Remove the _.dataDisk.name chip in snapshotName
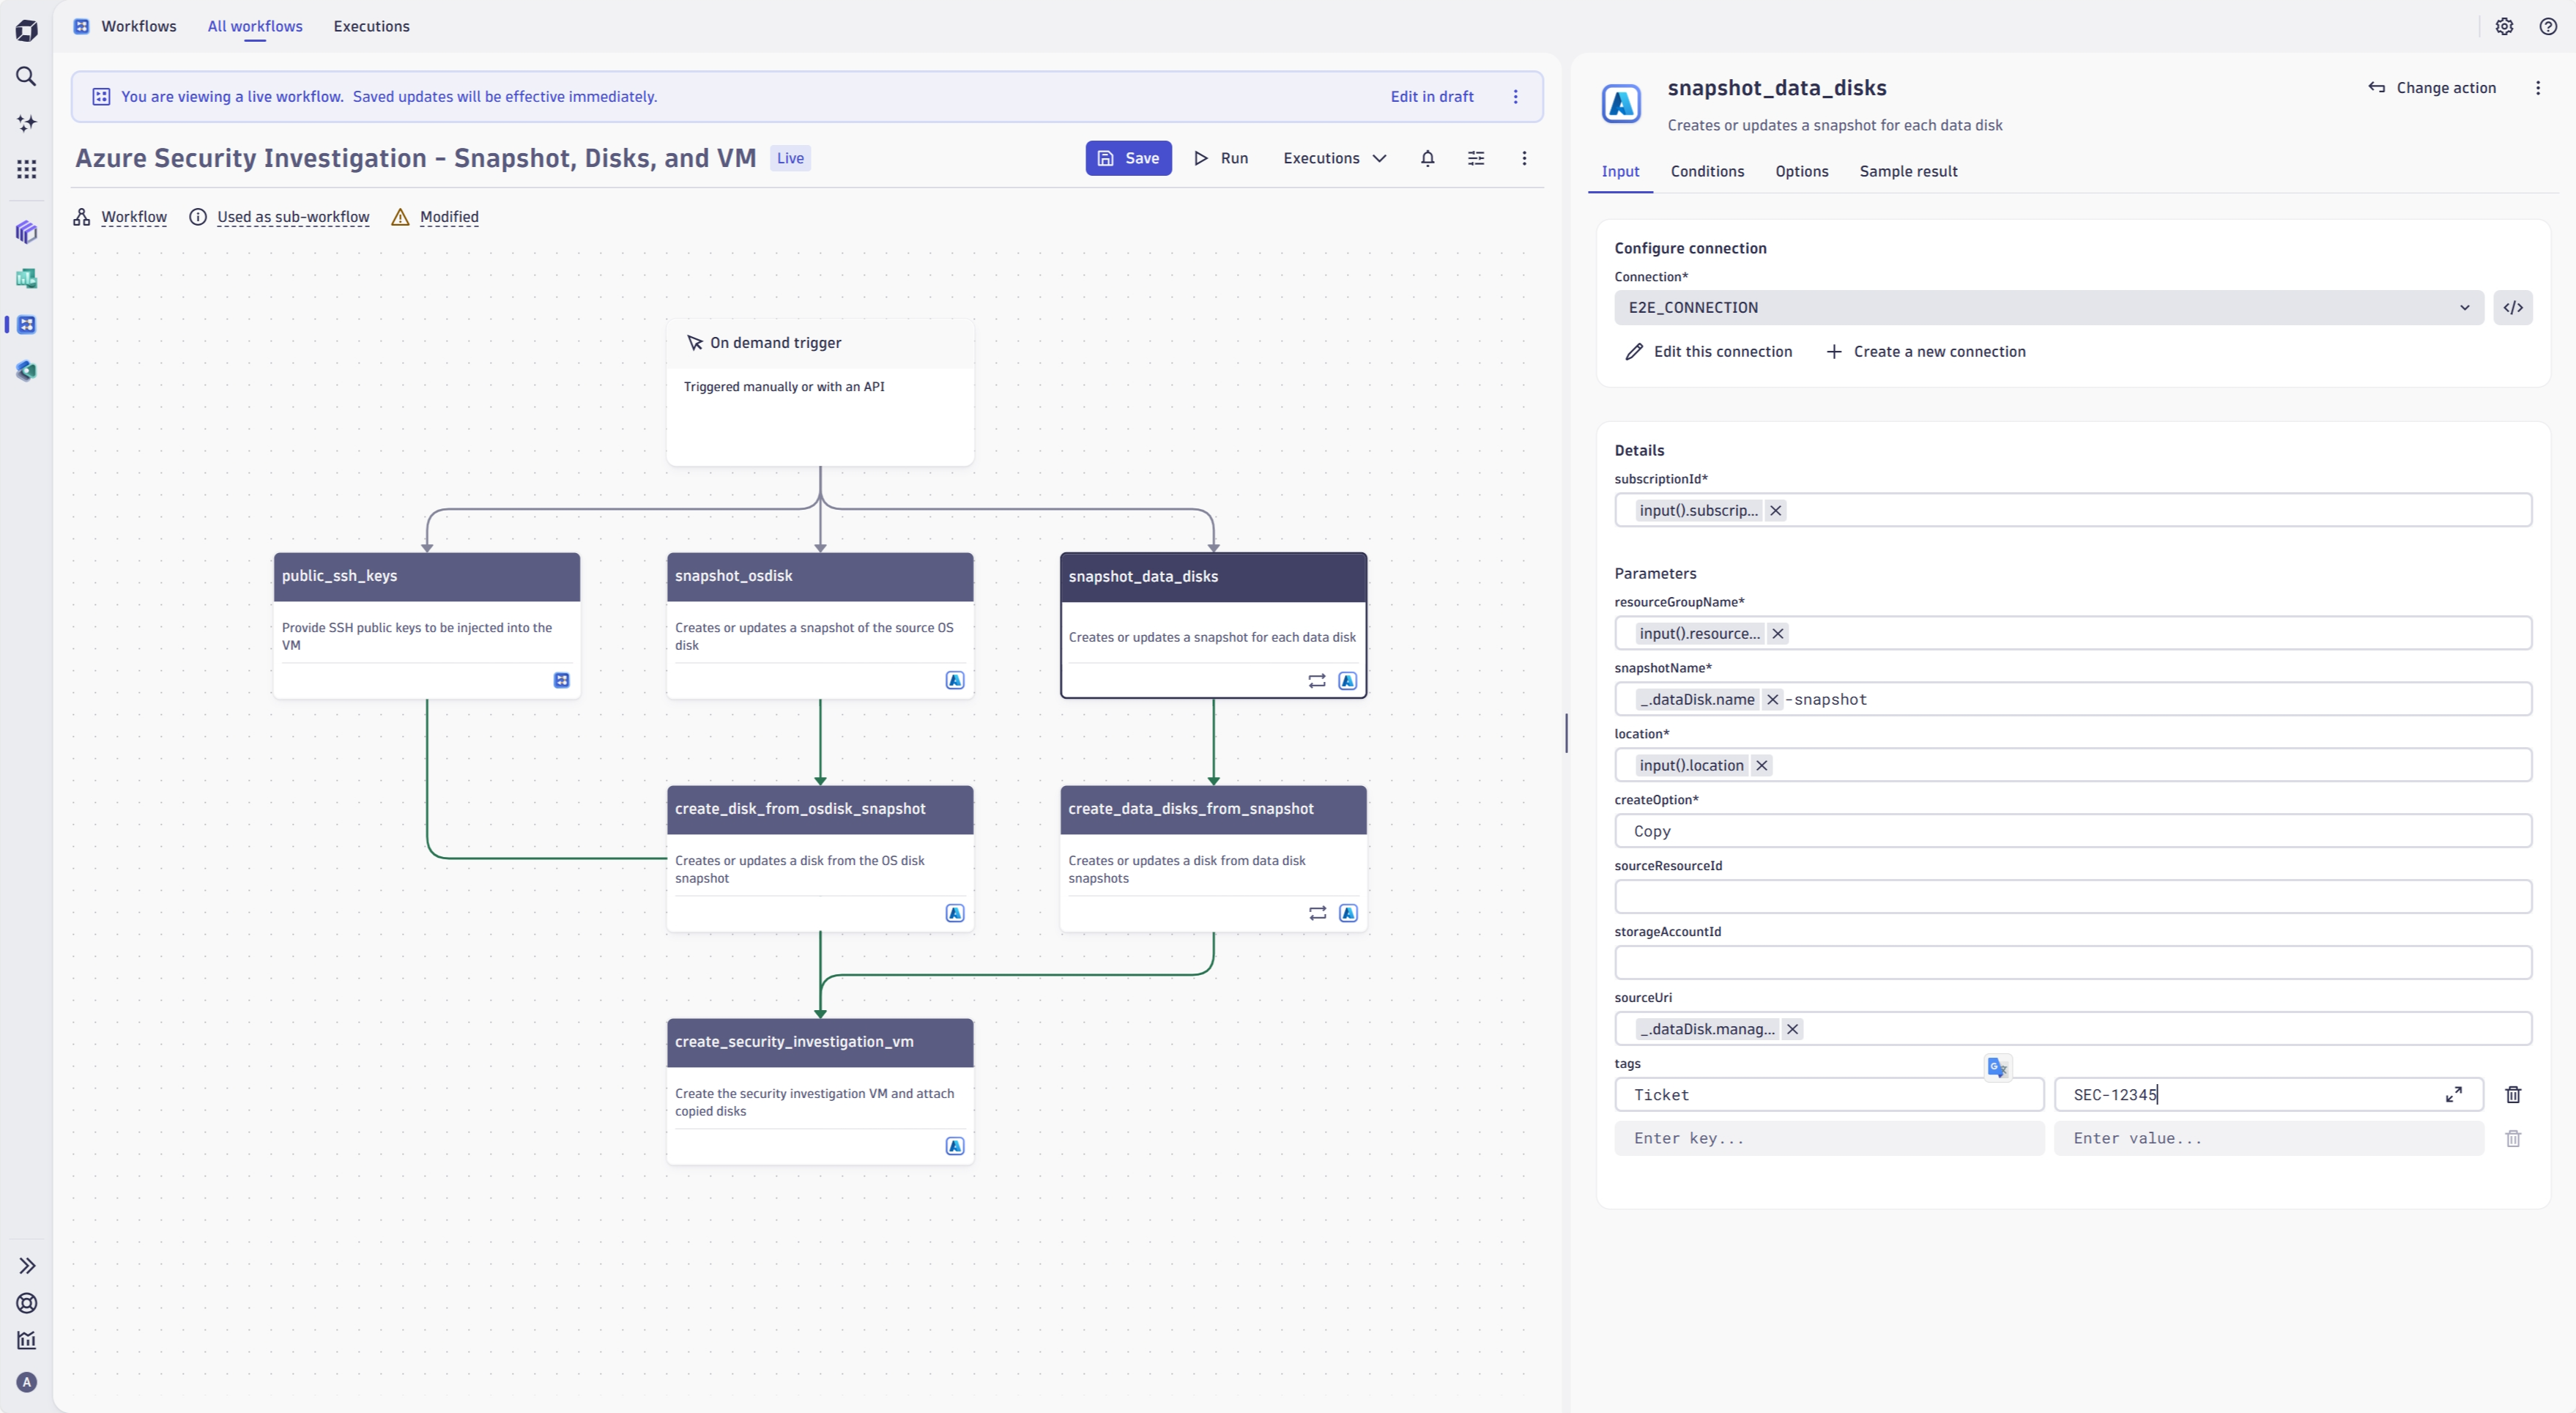 click(x=1772, y=700)
